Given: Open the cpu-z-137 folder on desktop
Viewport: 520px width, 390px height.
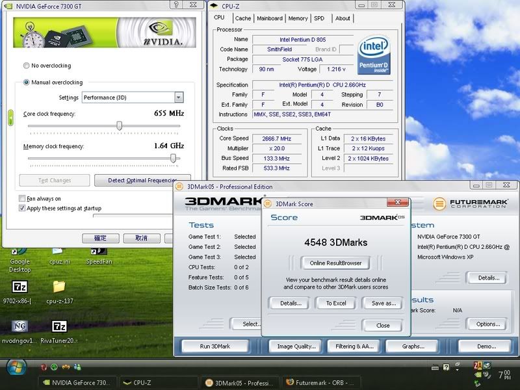Looking at the screenshot, I should (58, 287).
